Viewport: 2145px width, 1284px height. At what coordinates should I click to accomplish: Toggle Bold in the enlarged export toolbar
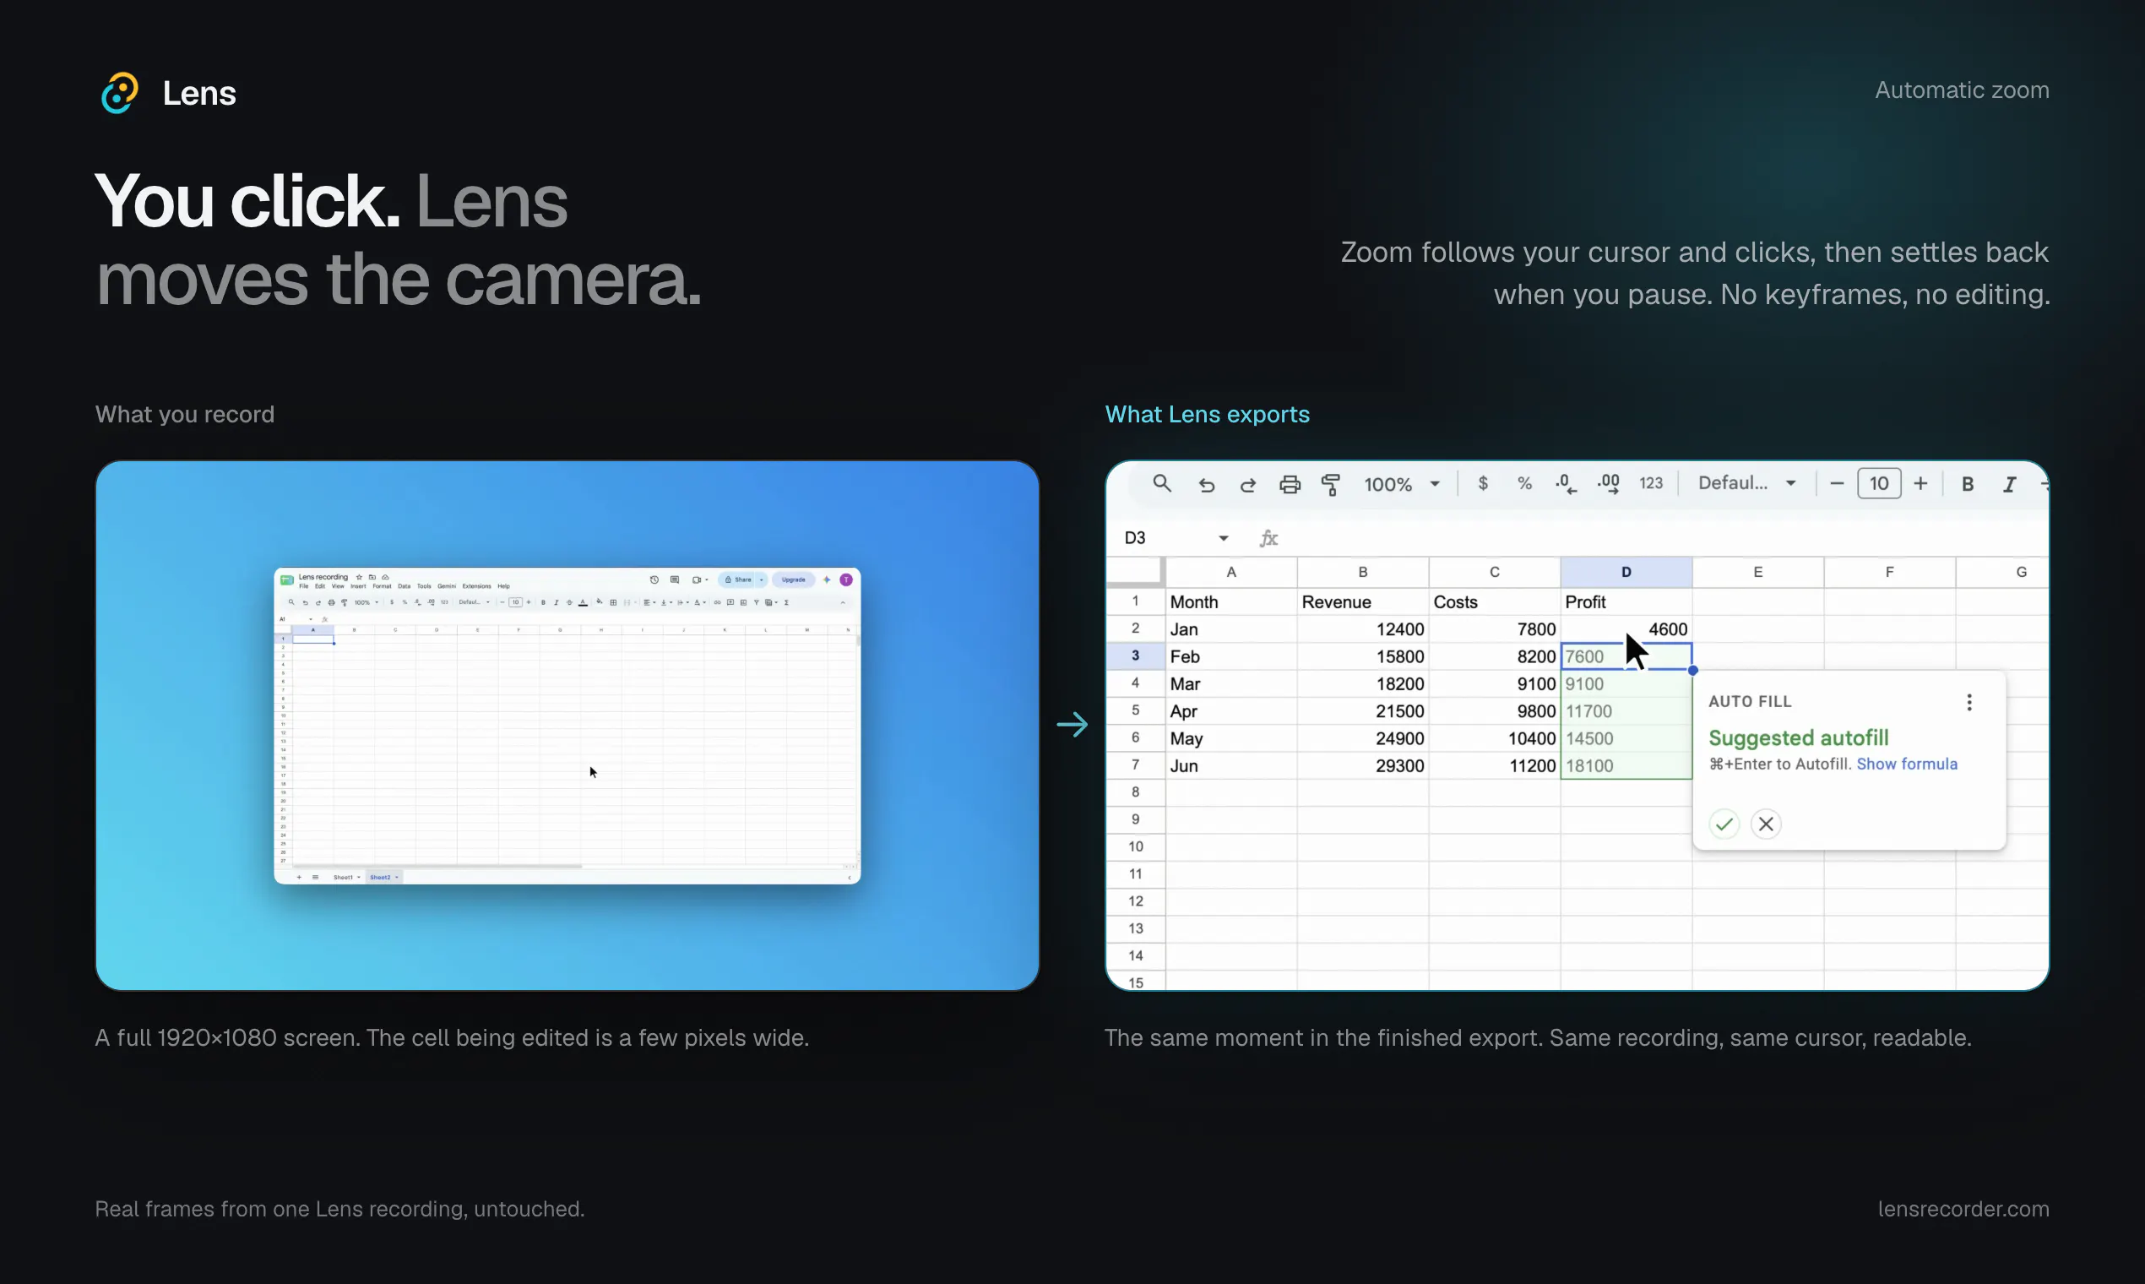[x=1967, y=485]
